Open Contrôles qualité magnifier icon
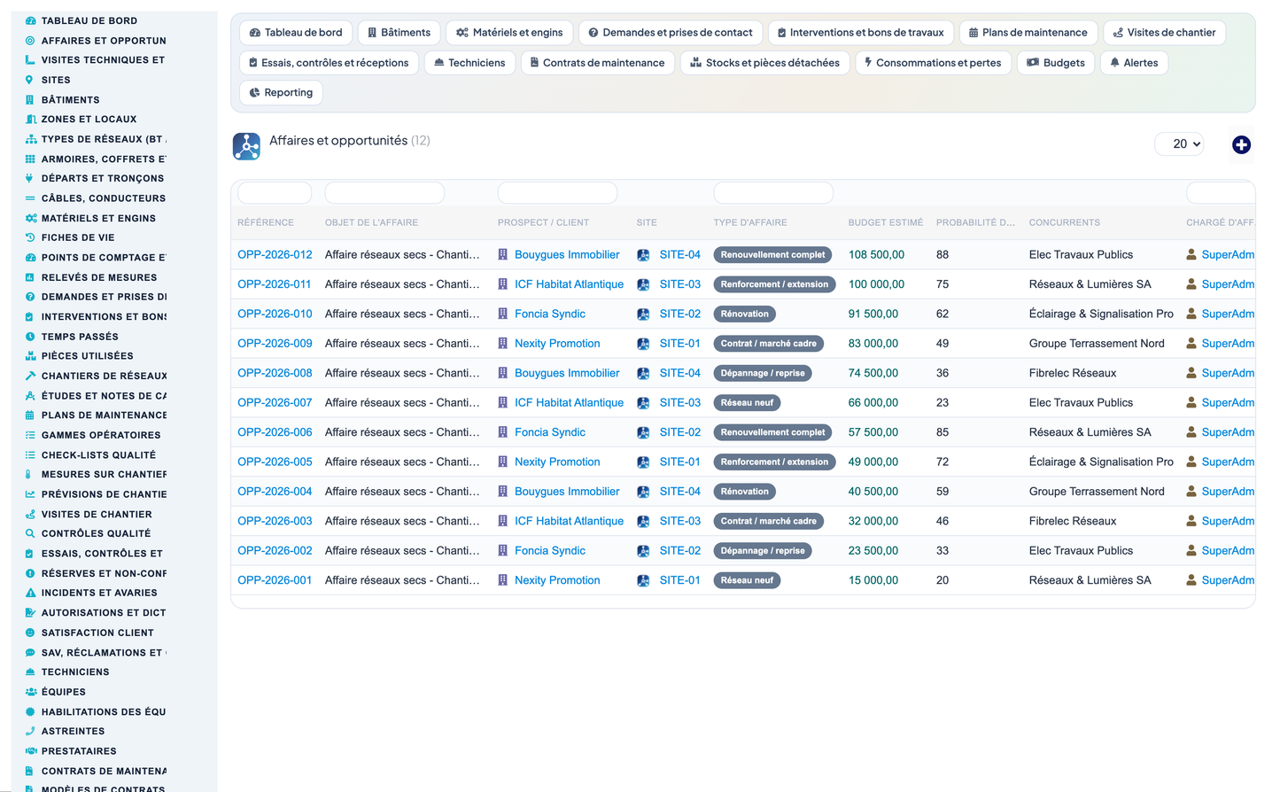Viewport: 1280px width, 792px height. [x=30, y=533]
